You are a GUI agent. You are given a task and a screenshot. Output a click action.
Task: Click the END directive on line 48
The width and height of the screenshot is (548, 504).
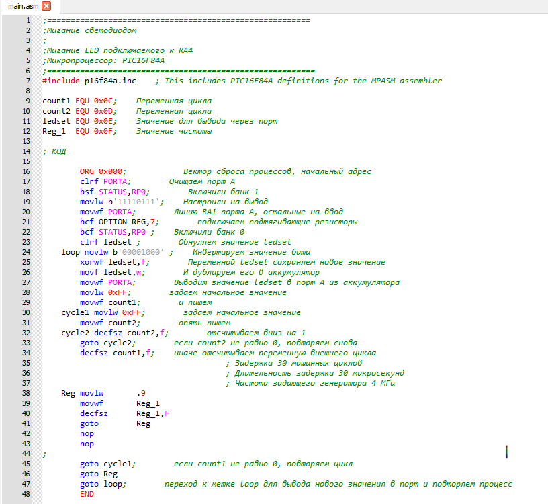pyautogui.click(x=87, y=494)
